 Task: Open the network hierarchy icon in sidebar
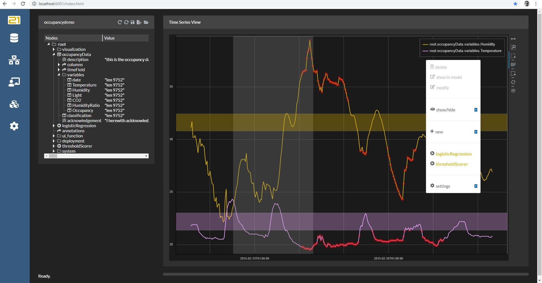14,60
